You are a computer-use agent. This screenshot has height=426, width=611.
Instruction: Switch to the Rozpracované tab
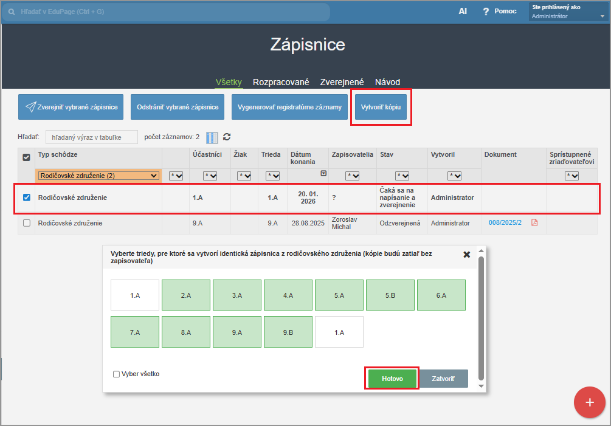click(x=281, y=82)
